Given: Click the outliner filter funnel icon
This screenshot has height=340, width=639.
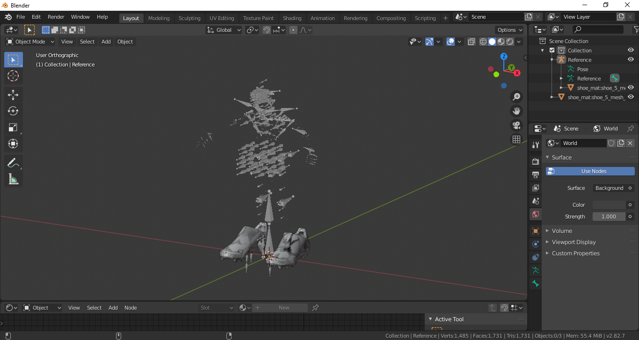Looking at the screenshot, I should (636, 29).
